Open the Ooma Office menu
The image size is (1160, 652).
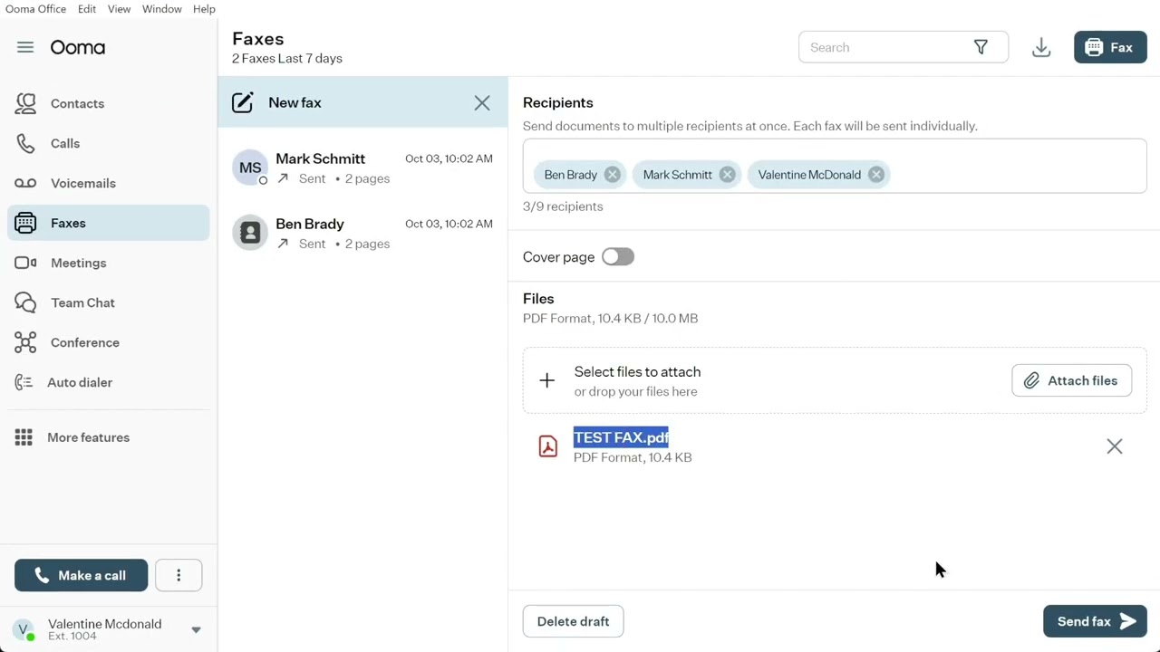35,9
